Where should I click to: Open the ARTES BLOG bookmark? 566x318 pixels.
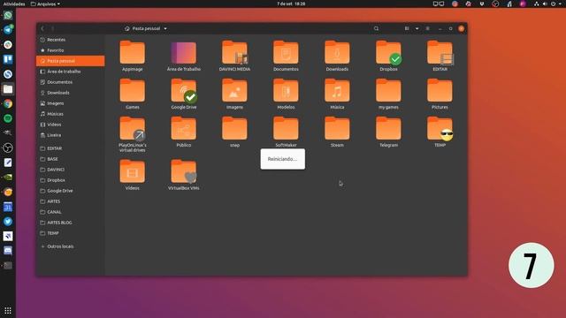[71, 223]
